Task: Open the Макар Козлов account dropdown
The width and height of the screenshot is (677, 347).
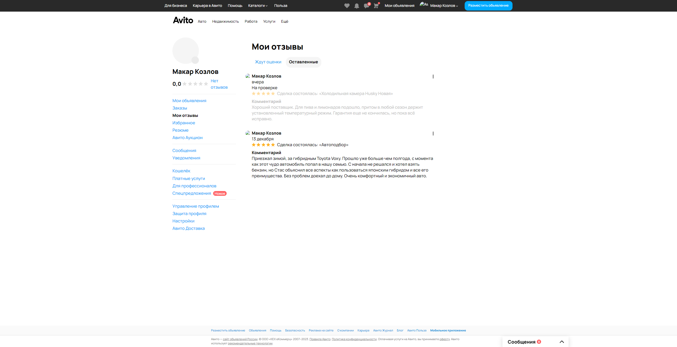Action: point(444,6)
